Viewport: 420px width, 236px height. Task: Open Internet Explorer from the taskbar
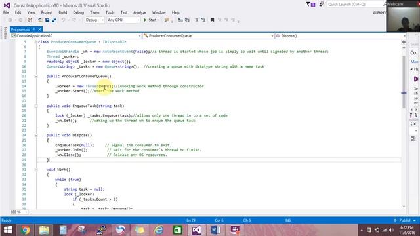pos(159,230)
